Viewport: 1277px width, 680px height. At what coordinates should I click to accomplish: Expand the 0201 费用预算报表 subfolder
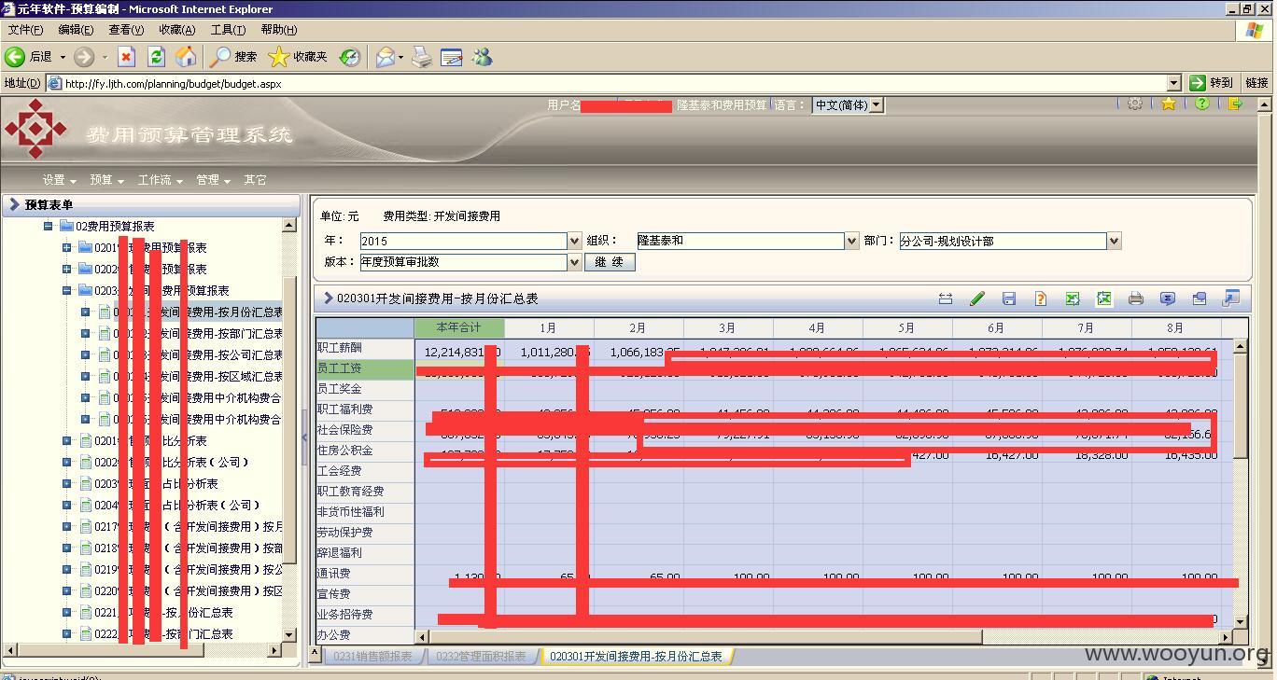[x=67, y=247]
